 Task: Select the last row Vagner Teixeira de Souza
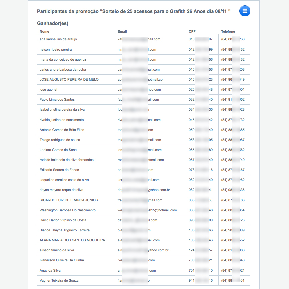point(59,281)
